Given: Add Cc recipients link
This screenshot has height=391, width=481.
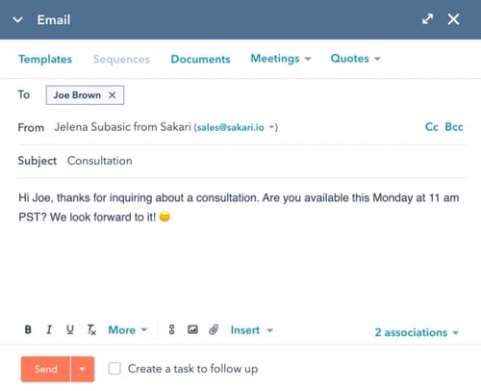Looking at the screenshot, I should click(432, 127).
